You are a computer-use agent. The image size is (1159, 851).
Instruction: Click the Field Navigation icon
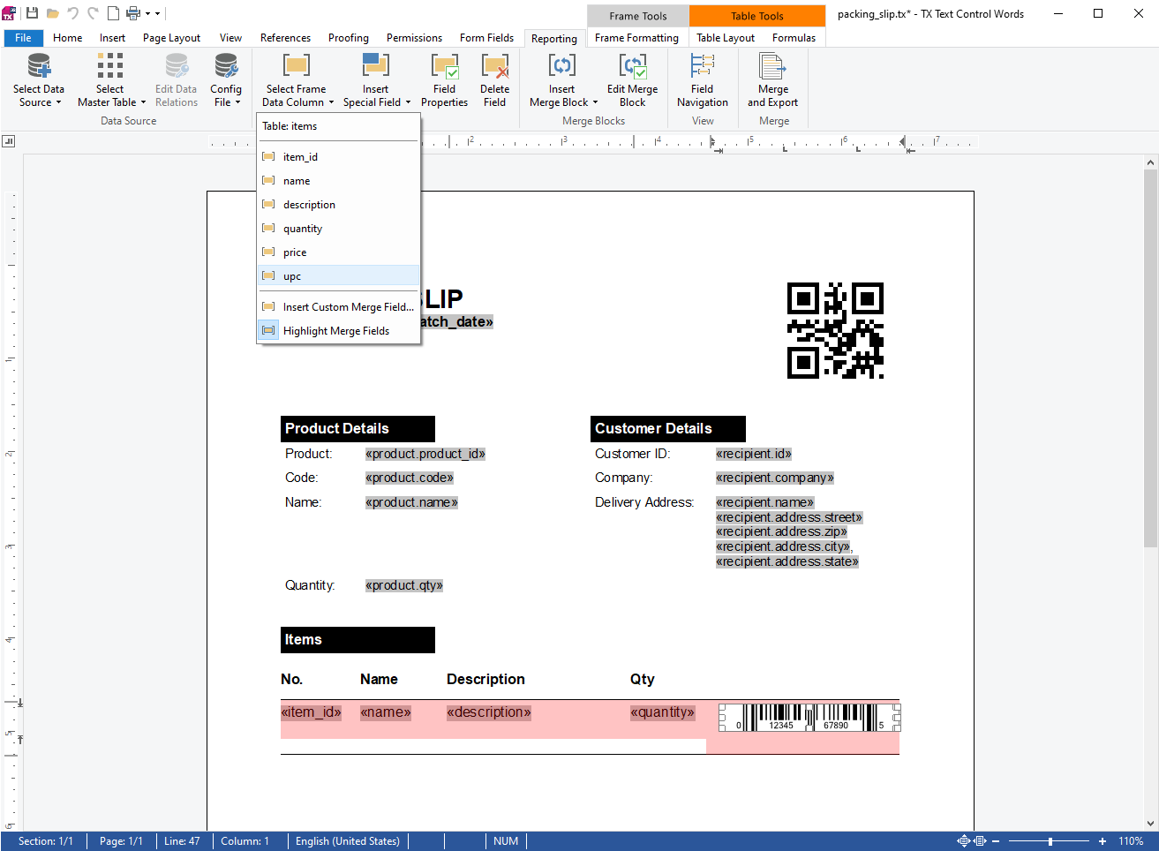[703, 67]
